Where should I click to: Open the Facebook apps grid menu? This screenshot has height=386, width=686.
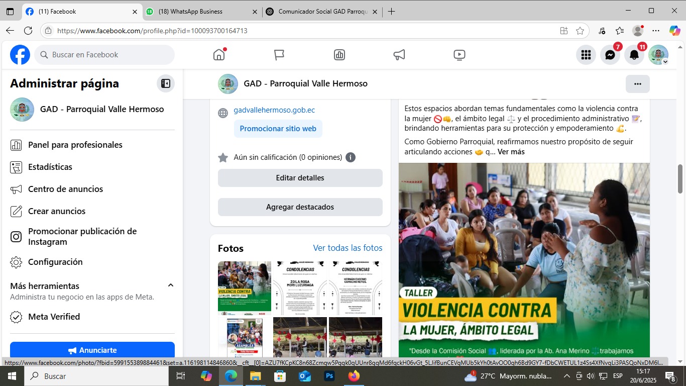[586, 55]
